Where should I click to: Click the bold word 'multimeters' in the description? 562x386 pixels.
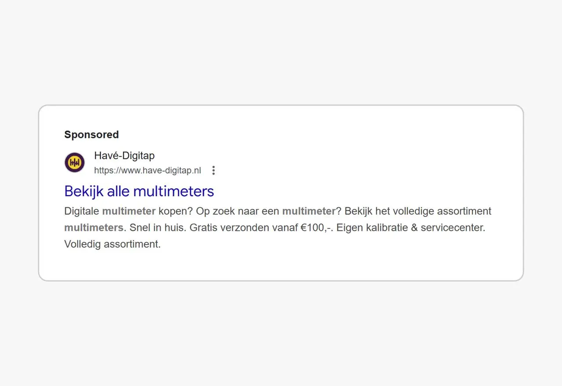point(93,227)
